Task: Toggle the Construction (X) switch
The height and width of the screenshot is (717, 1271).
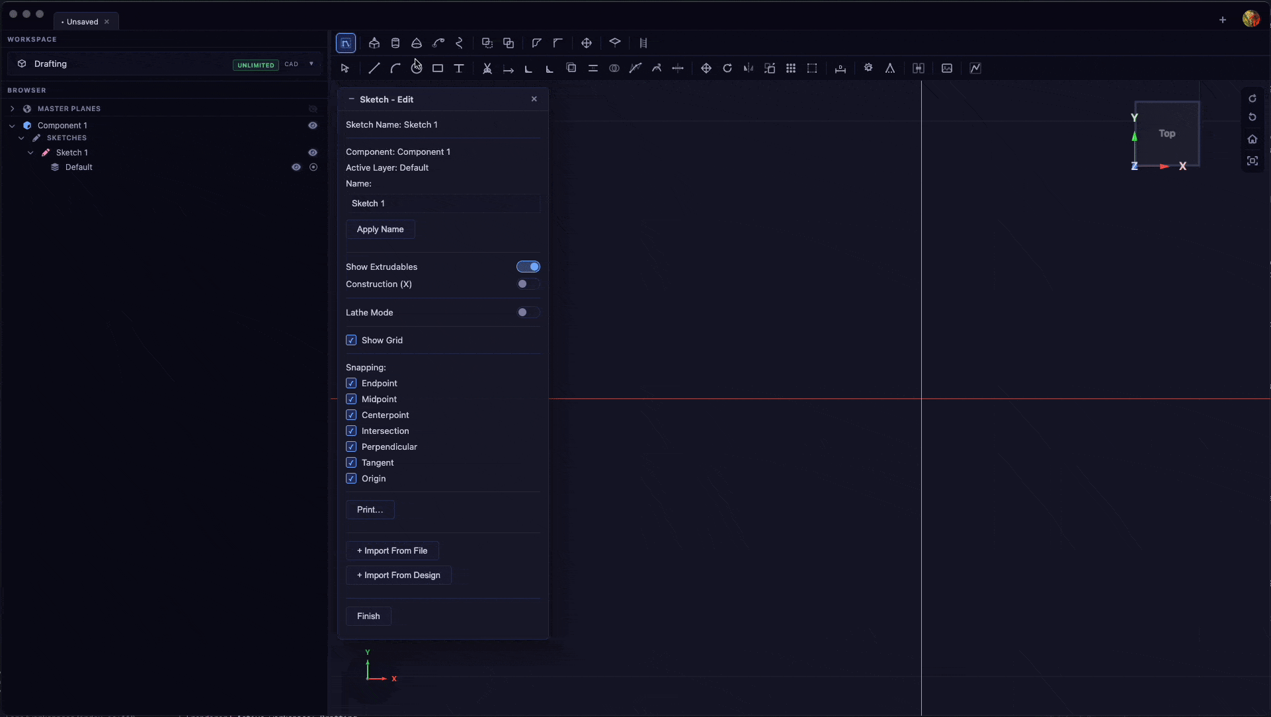Action: tap(528, 284)
